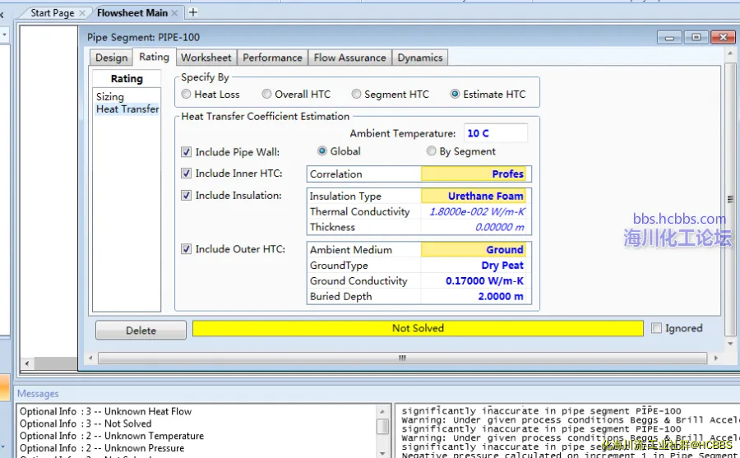The height and width of the screenshot is (458, 740).
Task: Select Sizing in the Rating list
Action: tap(110, 97)
